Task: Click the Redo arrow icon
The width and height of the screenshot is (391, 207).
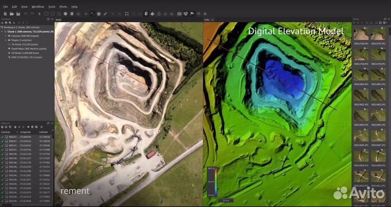Action: coord(32,14)
